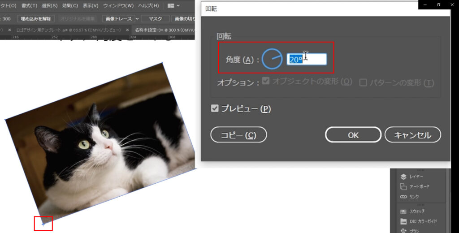Enable パターンの変形 checkbox

tap(363, 82)
